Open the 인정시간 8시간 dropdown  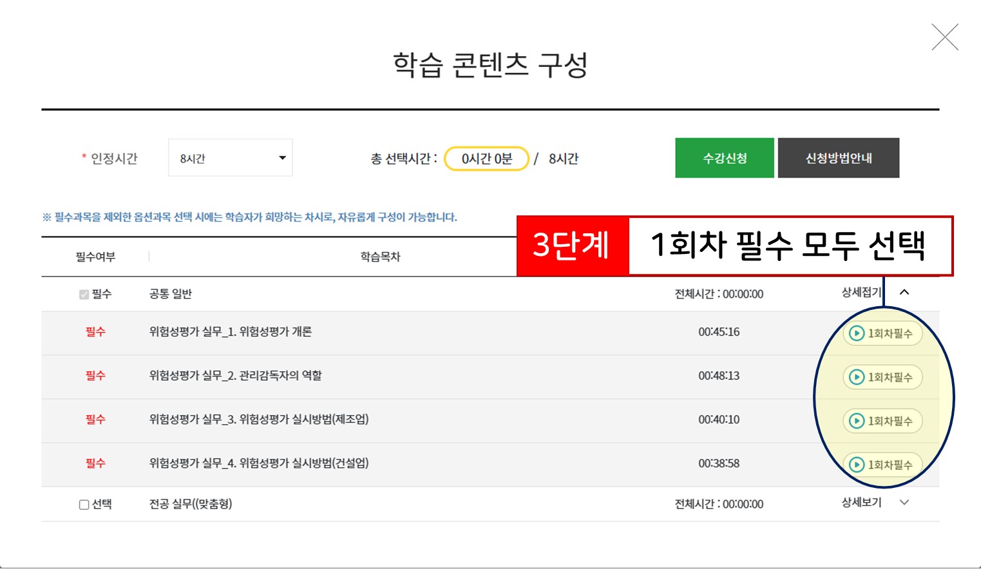(x=231, y=158)
